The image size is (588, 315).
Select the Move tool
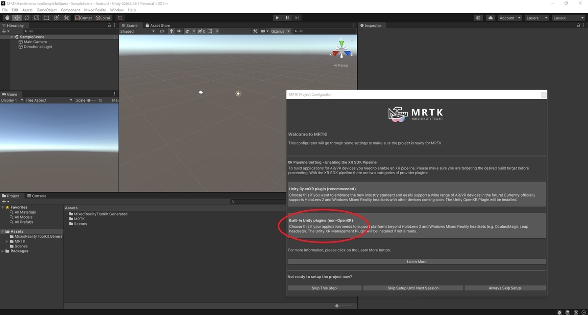[16, 18]
